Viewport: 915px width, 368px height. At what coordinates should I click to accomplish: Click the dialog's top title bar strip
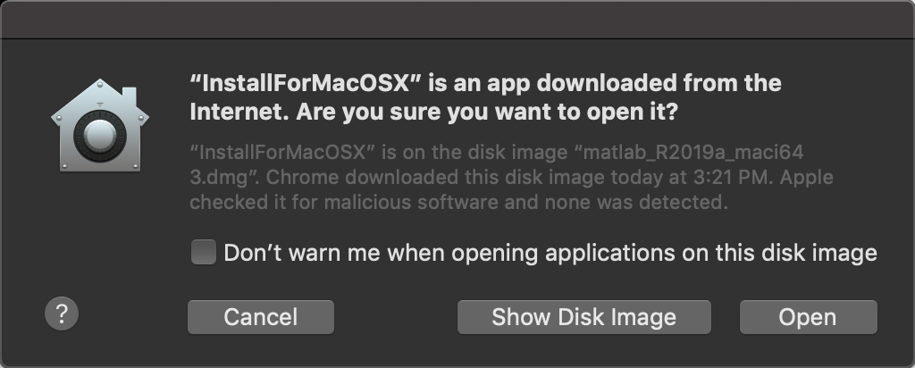click(x=457, y=19)
